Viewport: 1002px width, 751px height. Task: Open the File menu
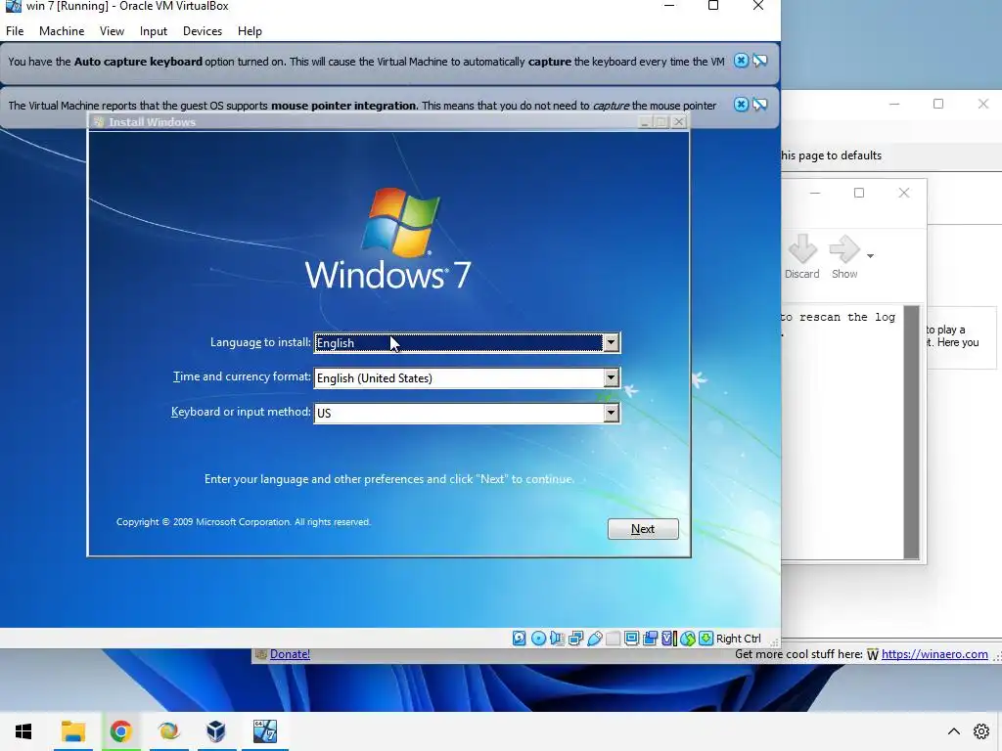point(15,31)
